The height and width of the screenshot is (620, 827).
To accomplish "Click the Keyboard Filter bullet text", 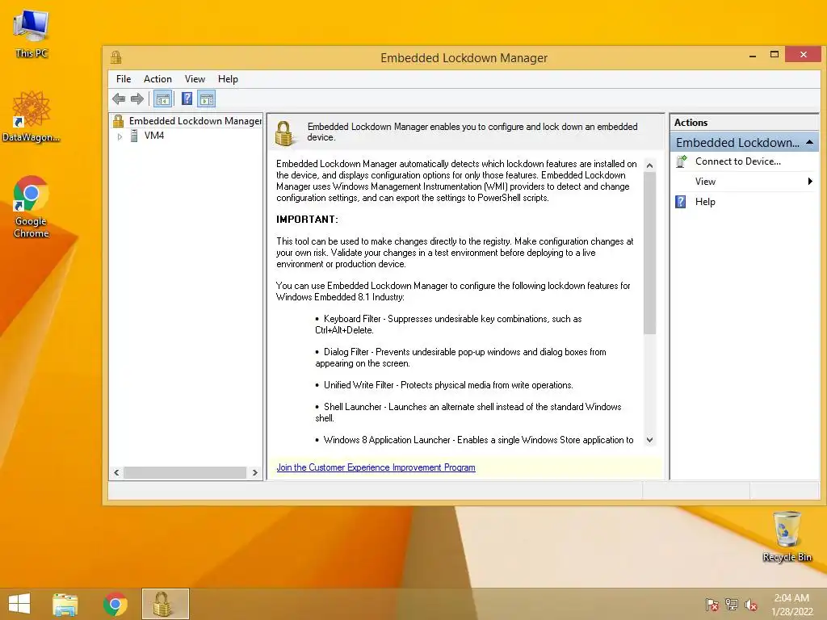I will click(x=448, y=325).
